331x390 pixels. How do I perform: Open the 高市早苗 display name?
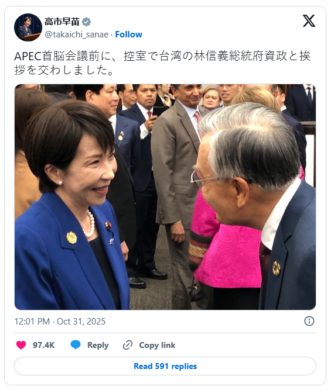pos(62,22)
